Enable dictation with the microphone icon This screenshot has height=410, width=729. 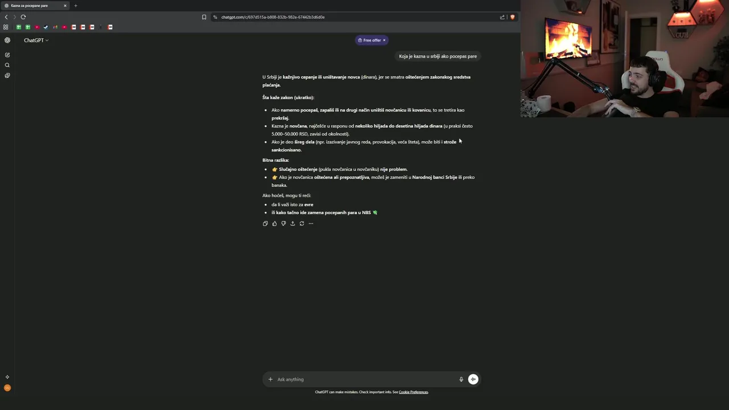click(461, 379)
